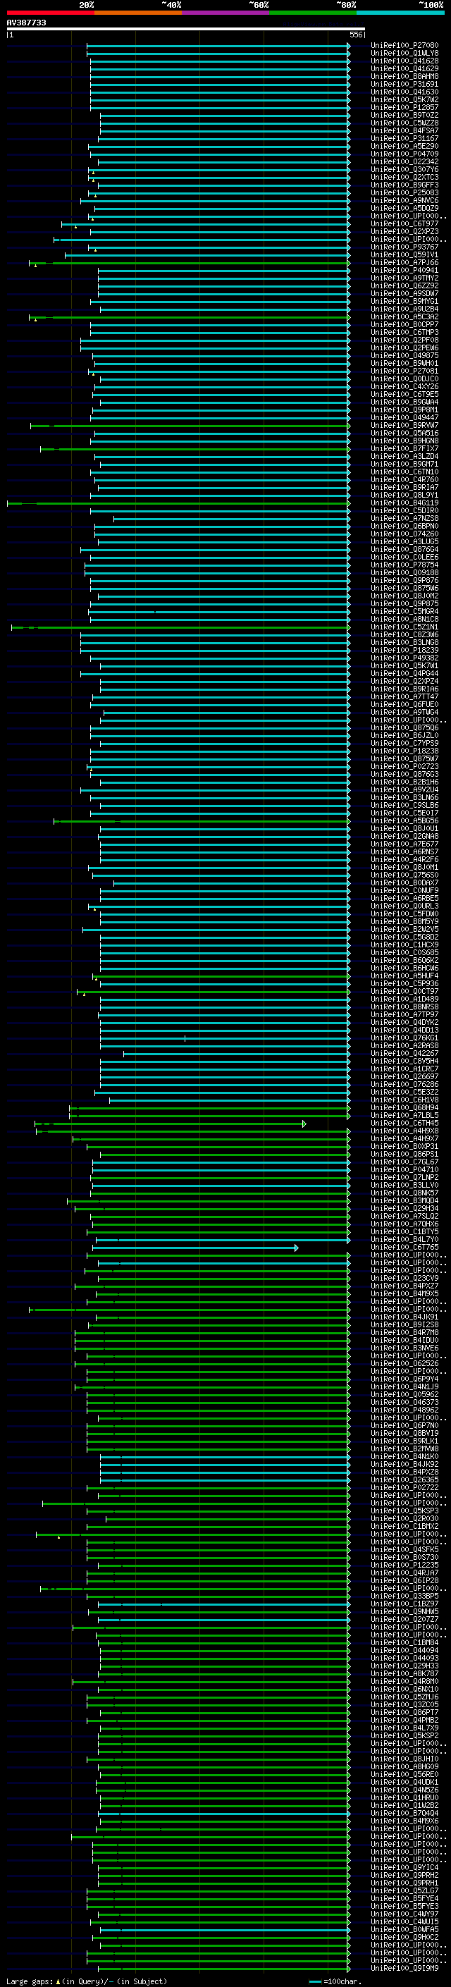Open hit UniRef100_B8AHM8
451x1987 pixels.
pyautogui.click(x=404, y=76)
